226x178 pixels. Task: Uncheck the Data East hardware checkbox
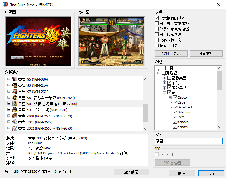[175, 107]
